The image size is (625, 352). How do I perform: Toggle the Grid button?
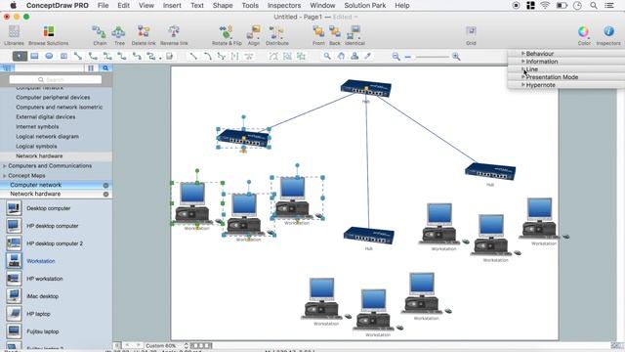coord(471,35)
